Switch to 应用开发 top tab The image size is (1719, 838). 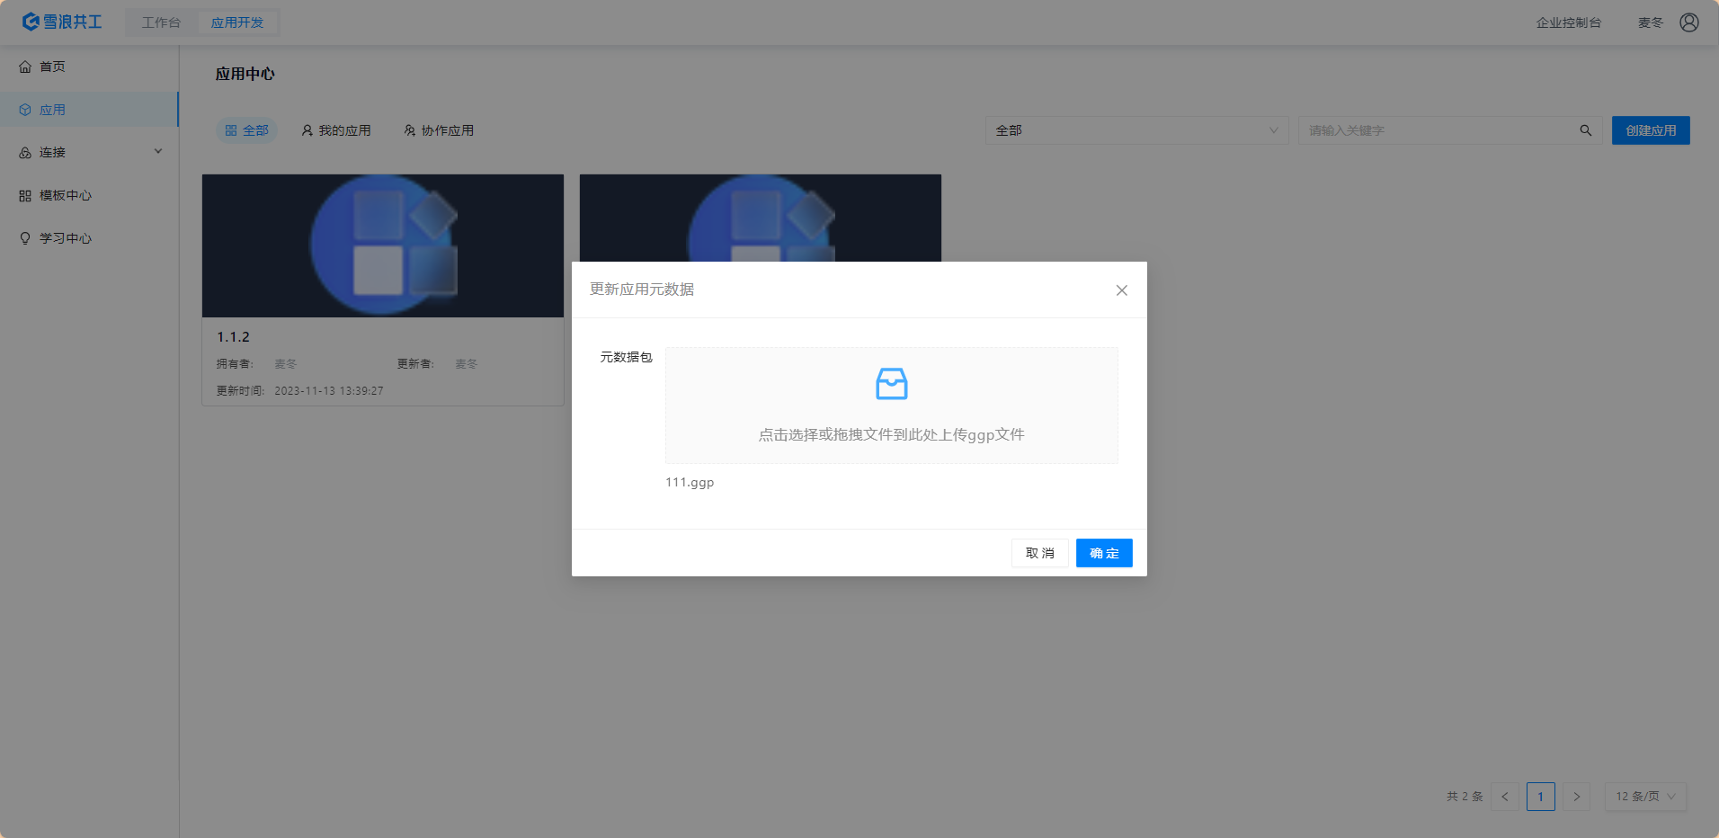(x=237, y=22)
